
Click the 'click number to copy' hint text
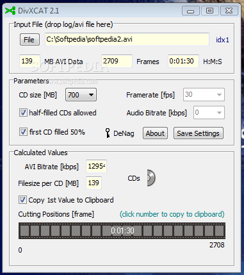172,214
